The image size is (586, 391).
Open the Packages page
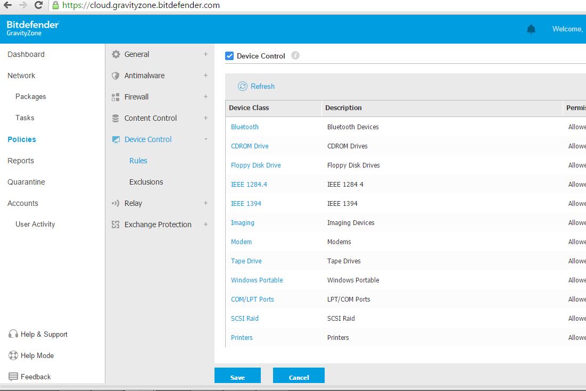[31, 97]
